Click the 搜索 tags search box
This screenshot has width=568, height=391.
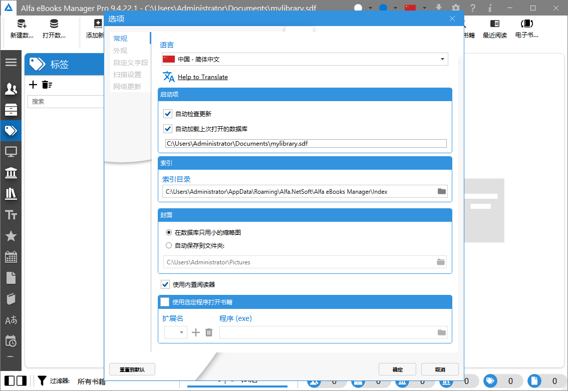point(66,101)
